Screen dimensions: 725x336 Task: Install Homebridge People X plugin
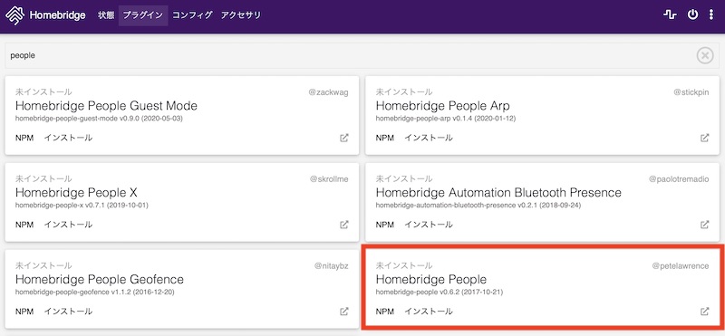click(68, 225)
